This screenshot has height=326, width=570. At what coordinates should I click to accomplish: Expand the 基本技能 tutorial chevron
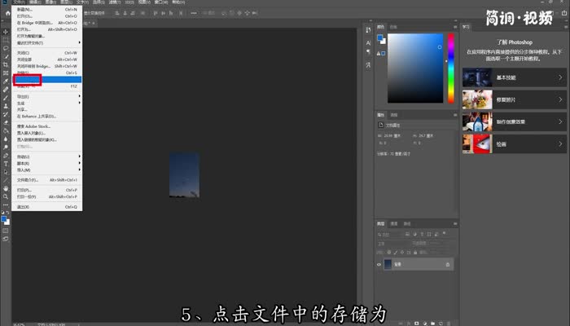coord(560,77)
